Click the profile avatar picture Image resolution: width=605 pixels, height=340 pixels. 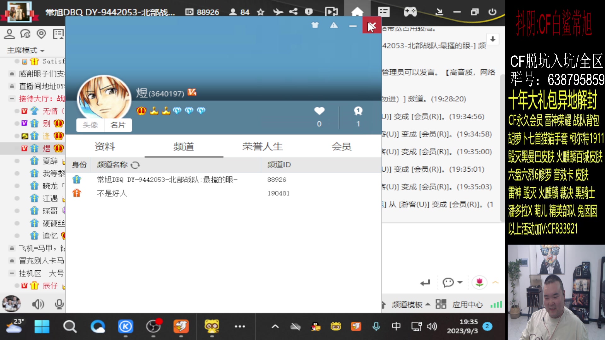104,98
